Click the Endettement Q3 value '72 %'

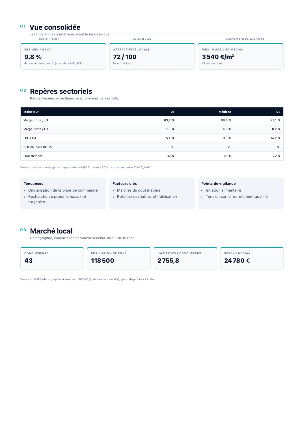(x=277, y=156)
